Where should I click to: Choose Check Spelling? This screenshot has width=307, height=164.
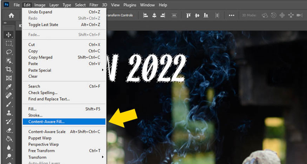click(x=64, y=93)
